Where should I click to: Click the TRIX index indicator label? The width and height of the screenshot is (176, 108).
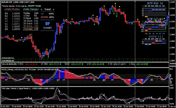pos(28,89)
